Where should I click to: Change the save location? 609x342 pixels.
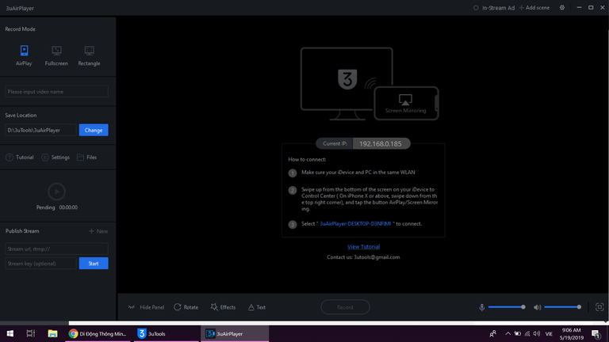point(94,130)
